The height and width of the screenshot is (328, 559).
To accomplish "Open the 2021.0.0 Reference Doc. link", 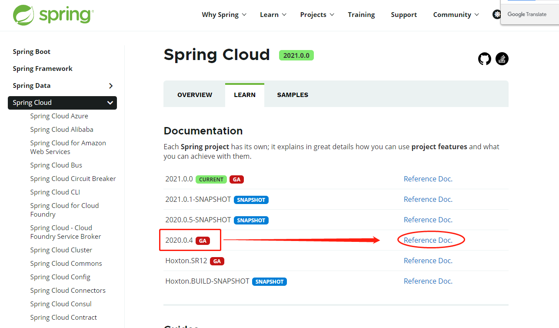I will 428,179.
